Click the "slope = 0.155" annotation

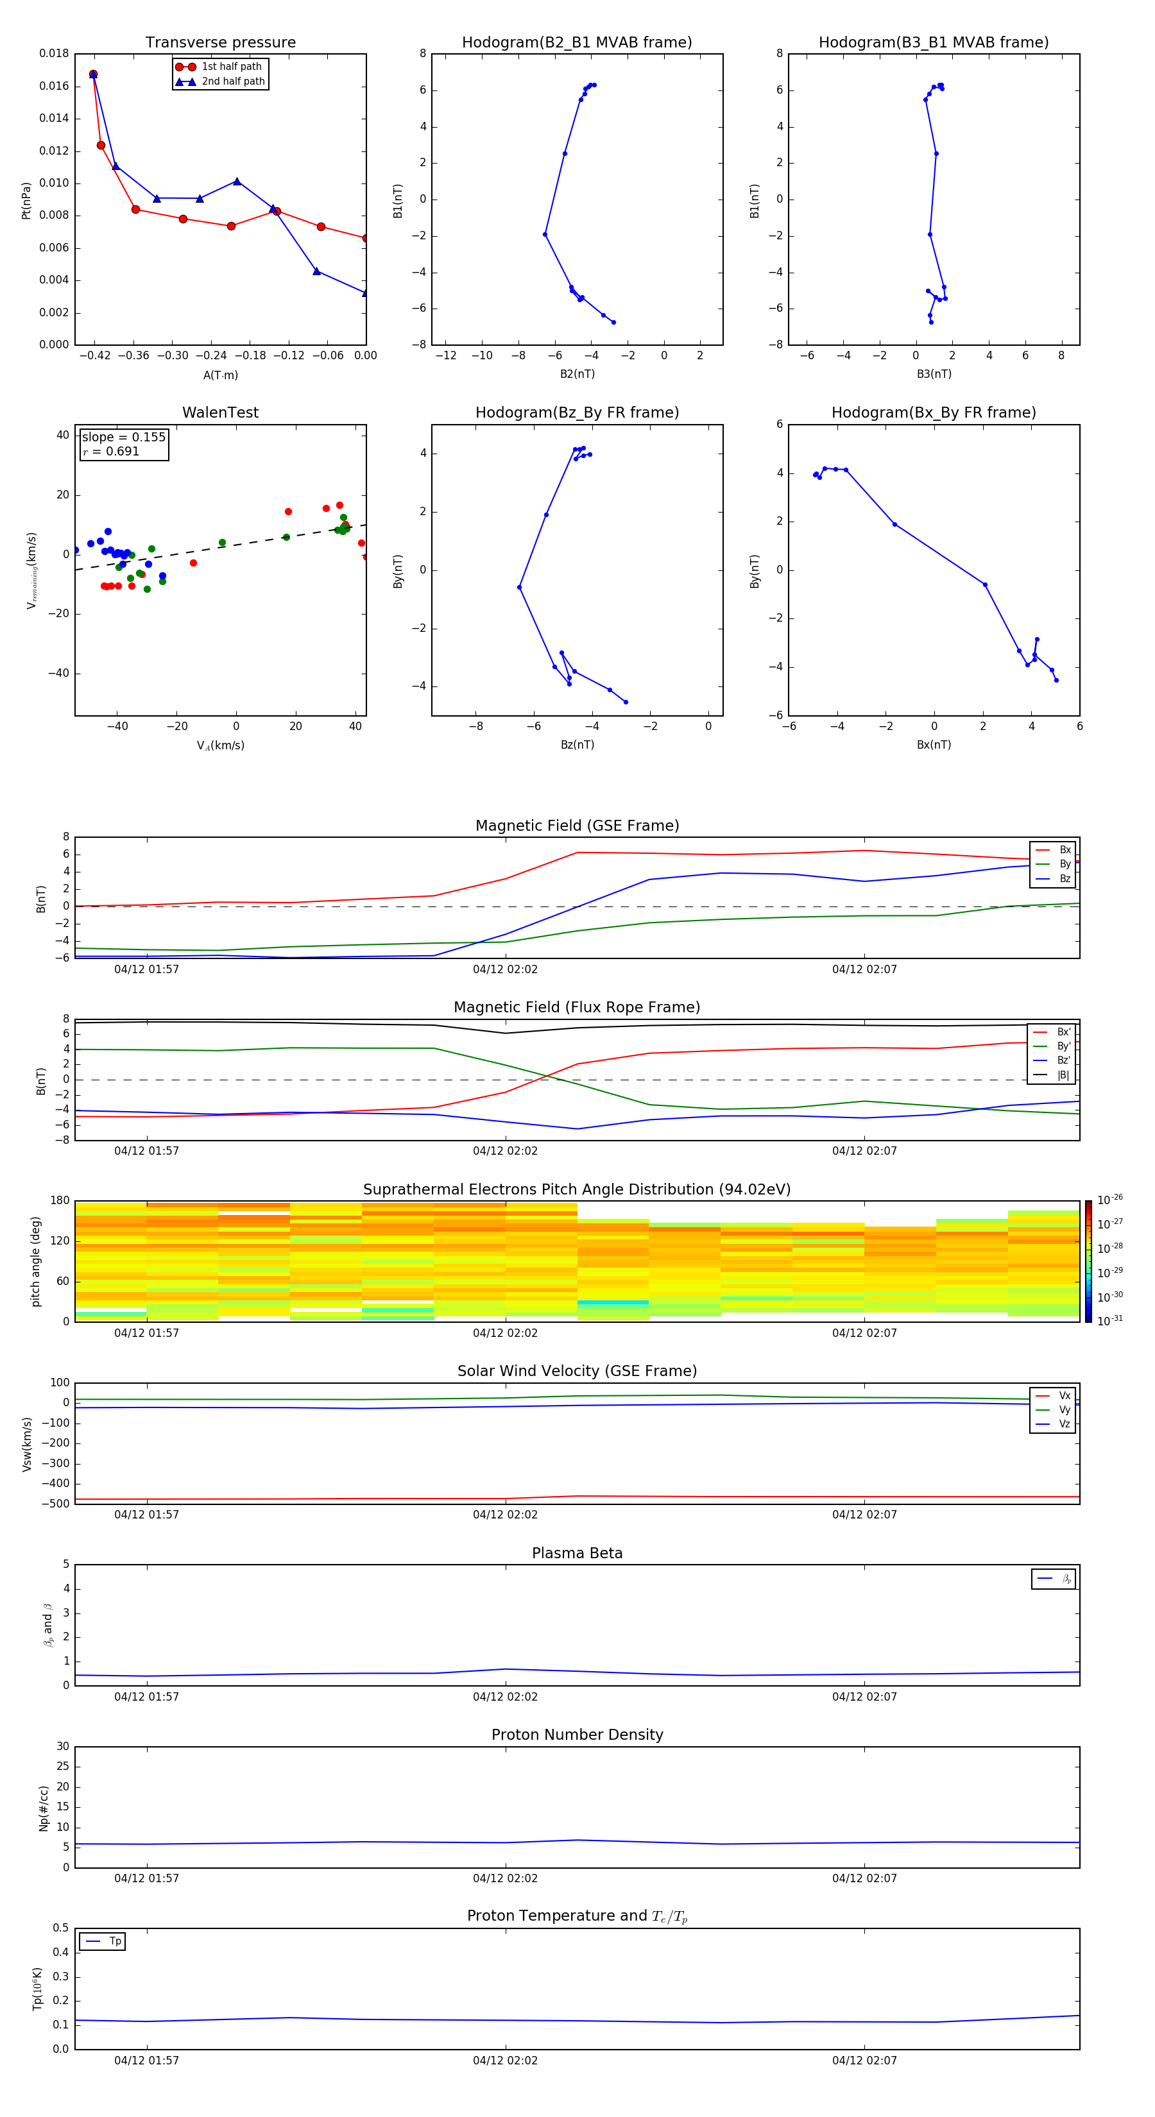tap(123, 438)
